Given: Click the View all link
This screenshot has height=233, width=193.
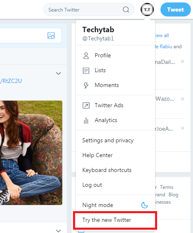Looking at the screenshot, I should (162, 35).
